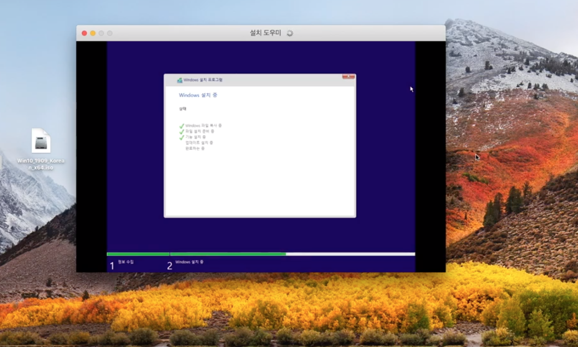Click the step 1 정보 수집 label
The height and width of the screenshot is (347, 578).
click(x=126, y=262)
